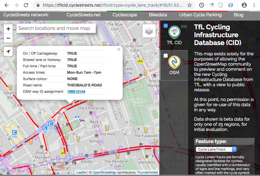Click the pub icon above Penderel's Oak
This screenshot has height=176, width=260.
[118, 156]
